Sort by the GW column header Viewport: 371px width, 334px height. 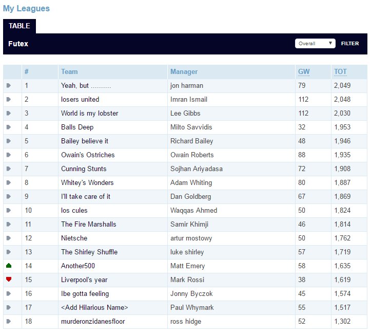[x=304, y=71]
